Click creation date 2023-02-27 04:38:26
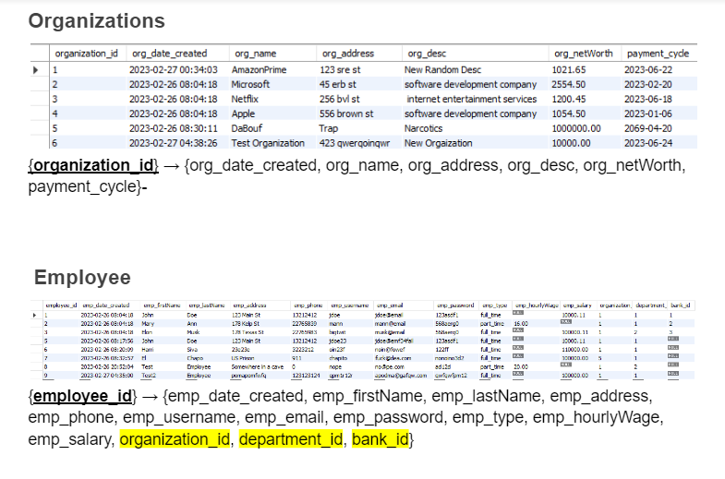 [173, 143]
